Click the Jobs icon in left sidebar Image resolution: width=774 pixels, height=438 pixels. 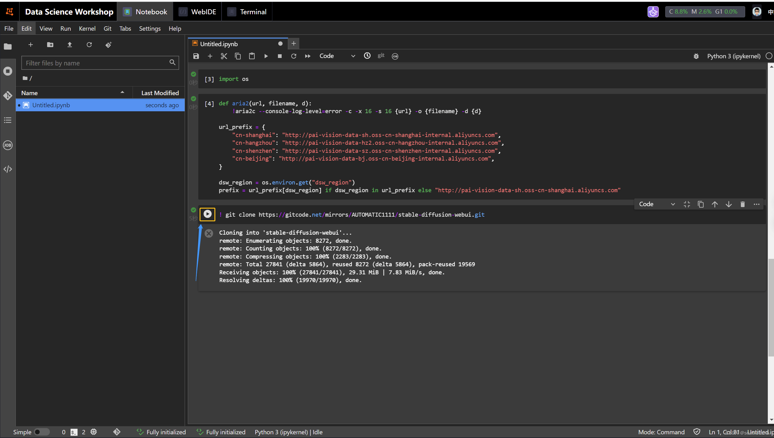7,144
